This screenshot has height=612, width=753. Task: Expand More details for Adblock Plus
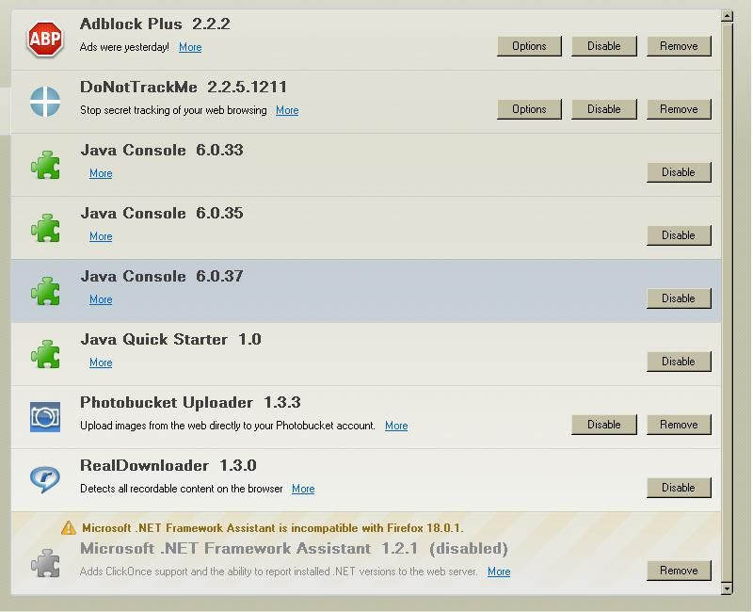point(190,47)
